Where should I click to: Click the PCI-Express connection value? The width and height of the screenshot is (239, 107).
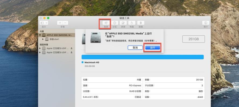135,86
